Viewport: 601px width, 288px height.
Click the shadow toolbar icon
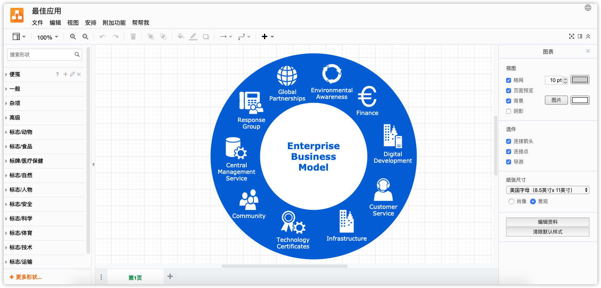[x=206, y=37]
